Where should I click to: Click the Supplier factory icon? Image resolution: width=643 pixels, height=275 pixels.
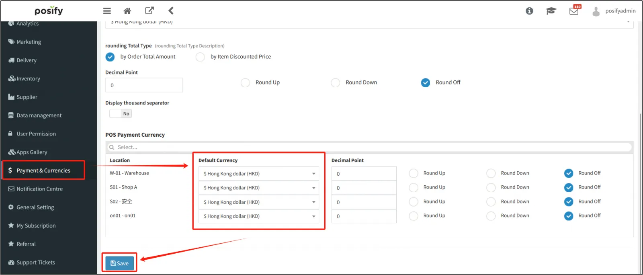click(11, 97)
